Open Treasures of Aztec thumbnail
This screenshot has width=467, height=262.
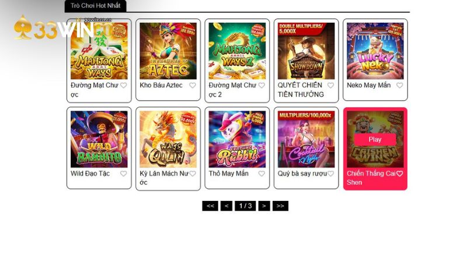[168, 51]
